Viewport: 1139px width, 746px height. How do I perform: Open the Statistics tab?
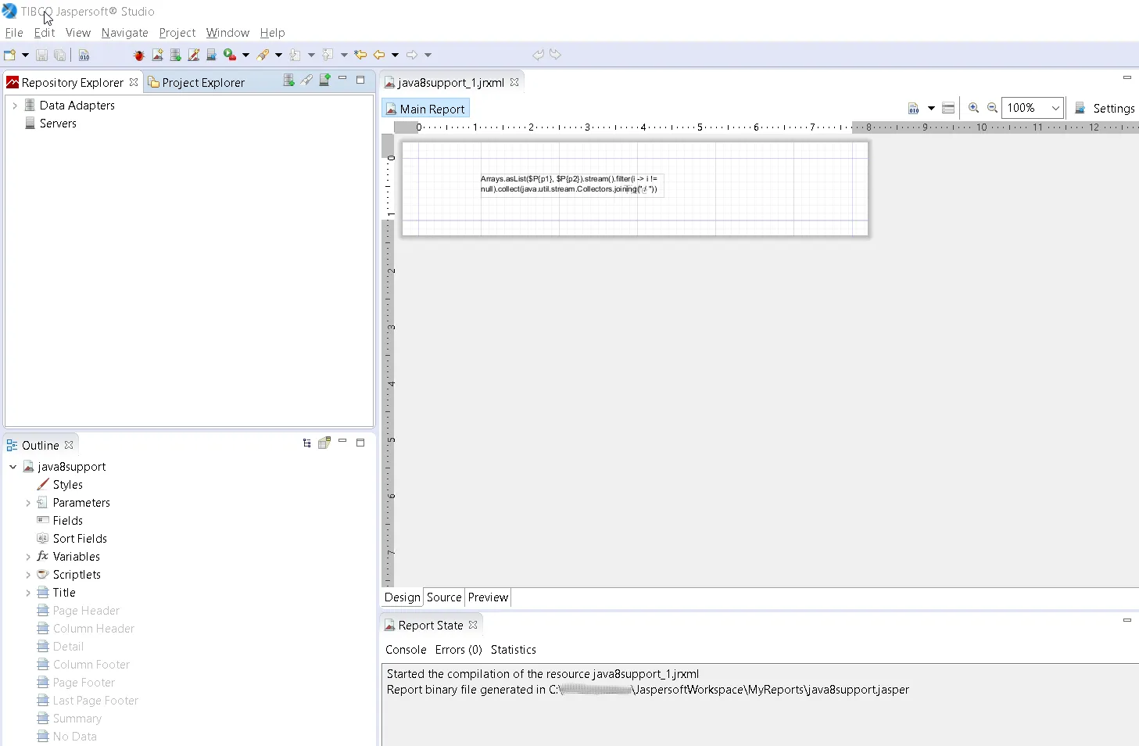coord(514,650)
